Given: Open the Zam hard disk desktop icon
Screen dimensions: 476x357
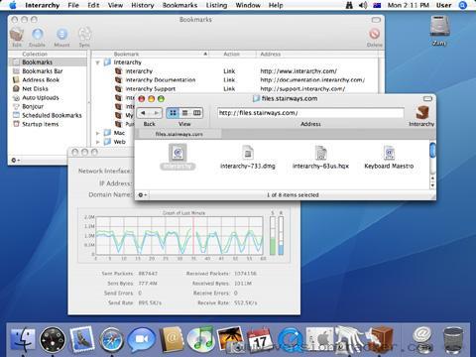Looking at the screenshot, I should 439,27.
